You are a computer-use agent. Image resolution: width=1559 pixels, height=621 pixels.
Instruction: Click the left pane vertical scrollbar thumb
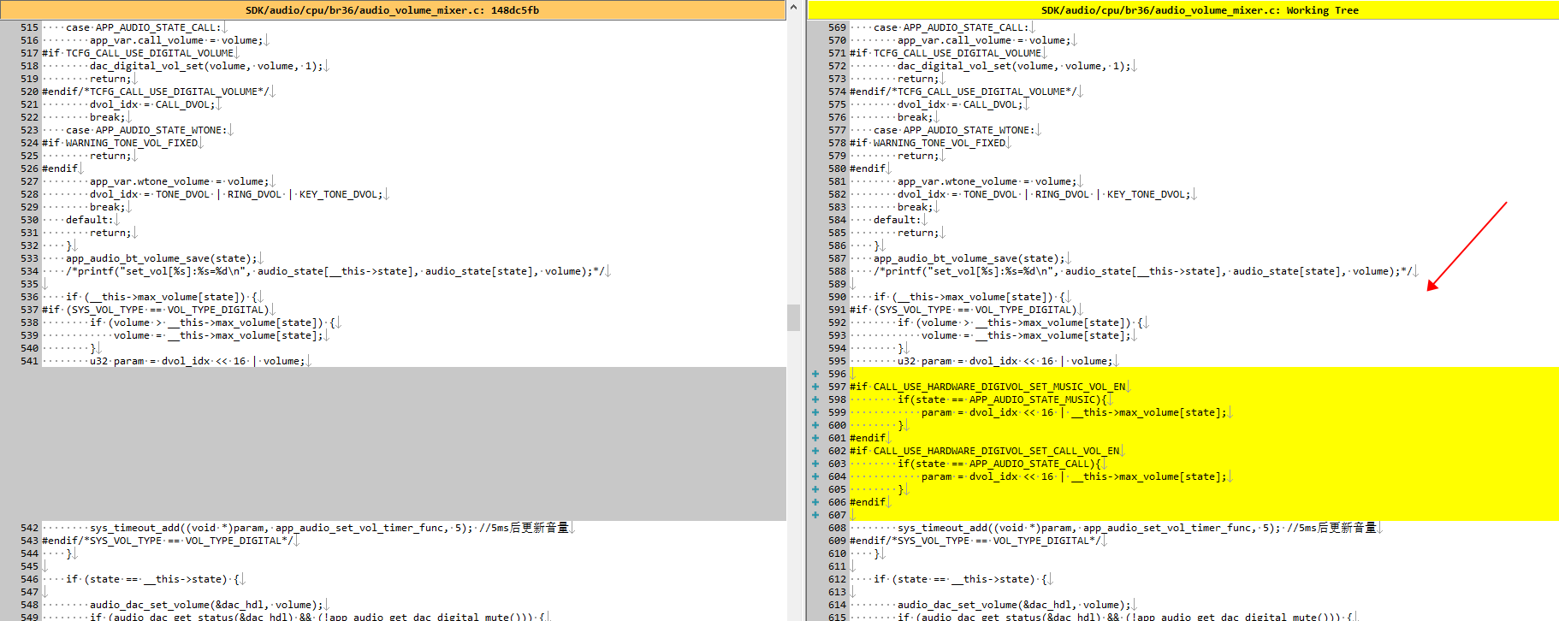click(x=794, y=317)
